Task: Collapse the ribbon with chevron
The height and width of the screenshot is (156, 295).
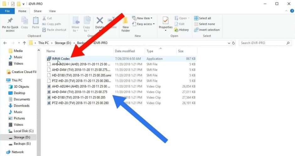Action: tap(286, 11)
